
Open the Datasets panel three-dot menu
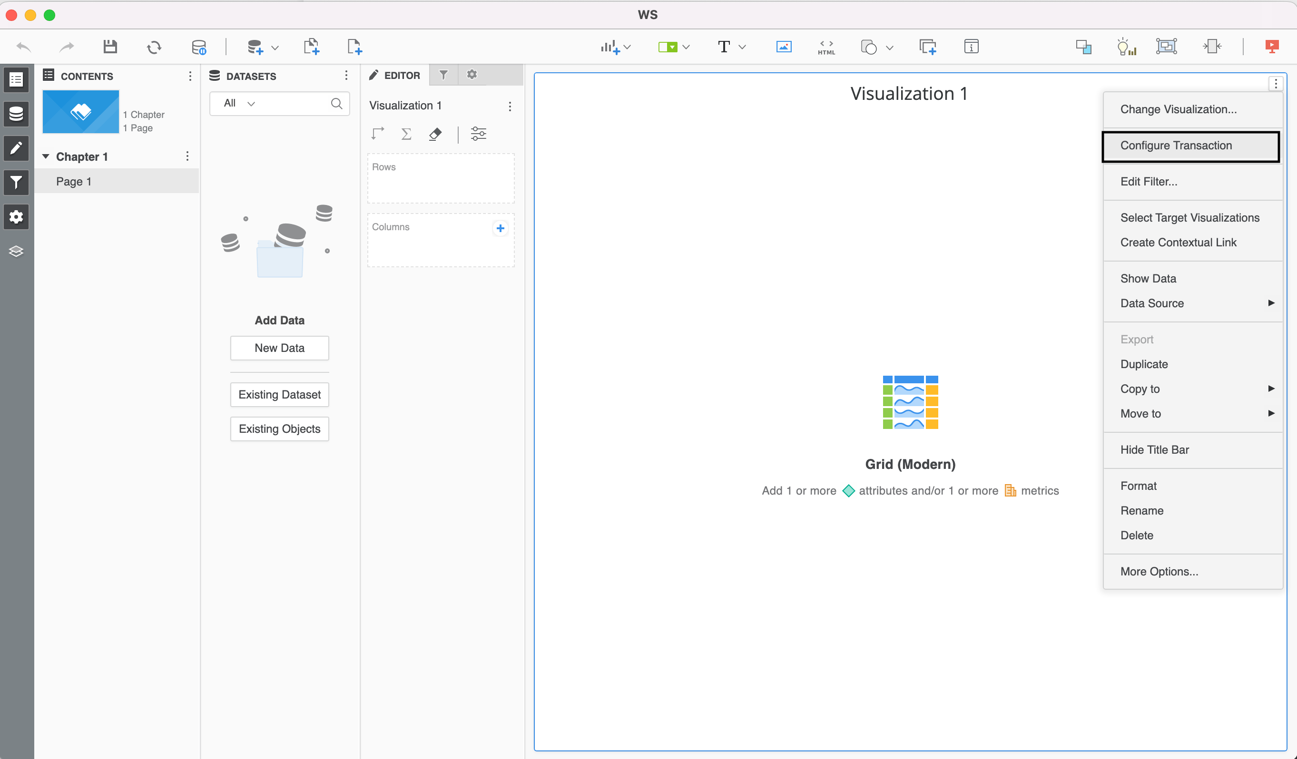(x=346, y=76)
